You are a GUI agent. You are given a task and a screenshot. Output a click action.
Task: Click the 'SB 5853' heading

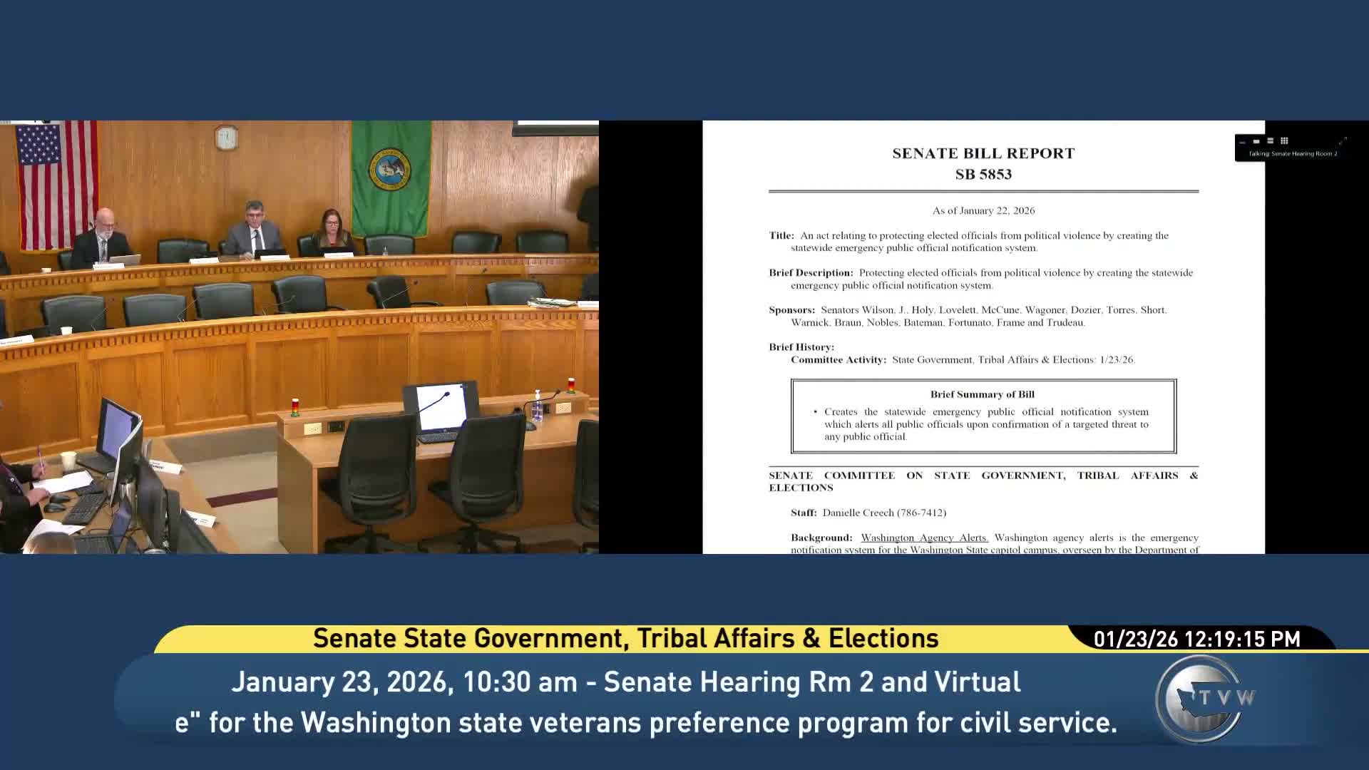pyautogui.click(x=983, y=173)
